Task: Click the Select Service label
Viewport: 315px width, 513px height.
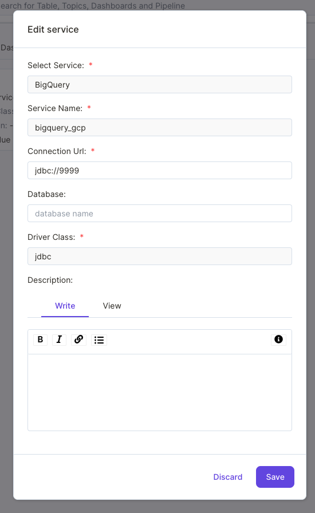Action: [56, 65]
